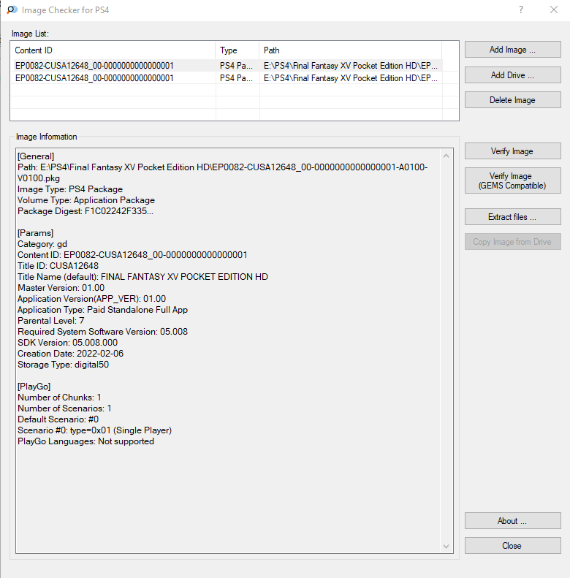The image size is (570, 578).
Task: Click the 'Title ID: CUSA12648' line
Action: point(58,266)
